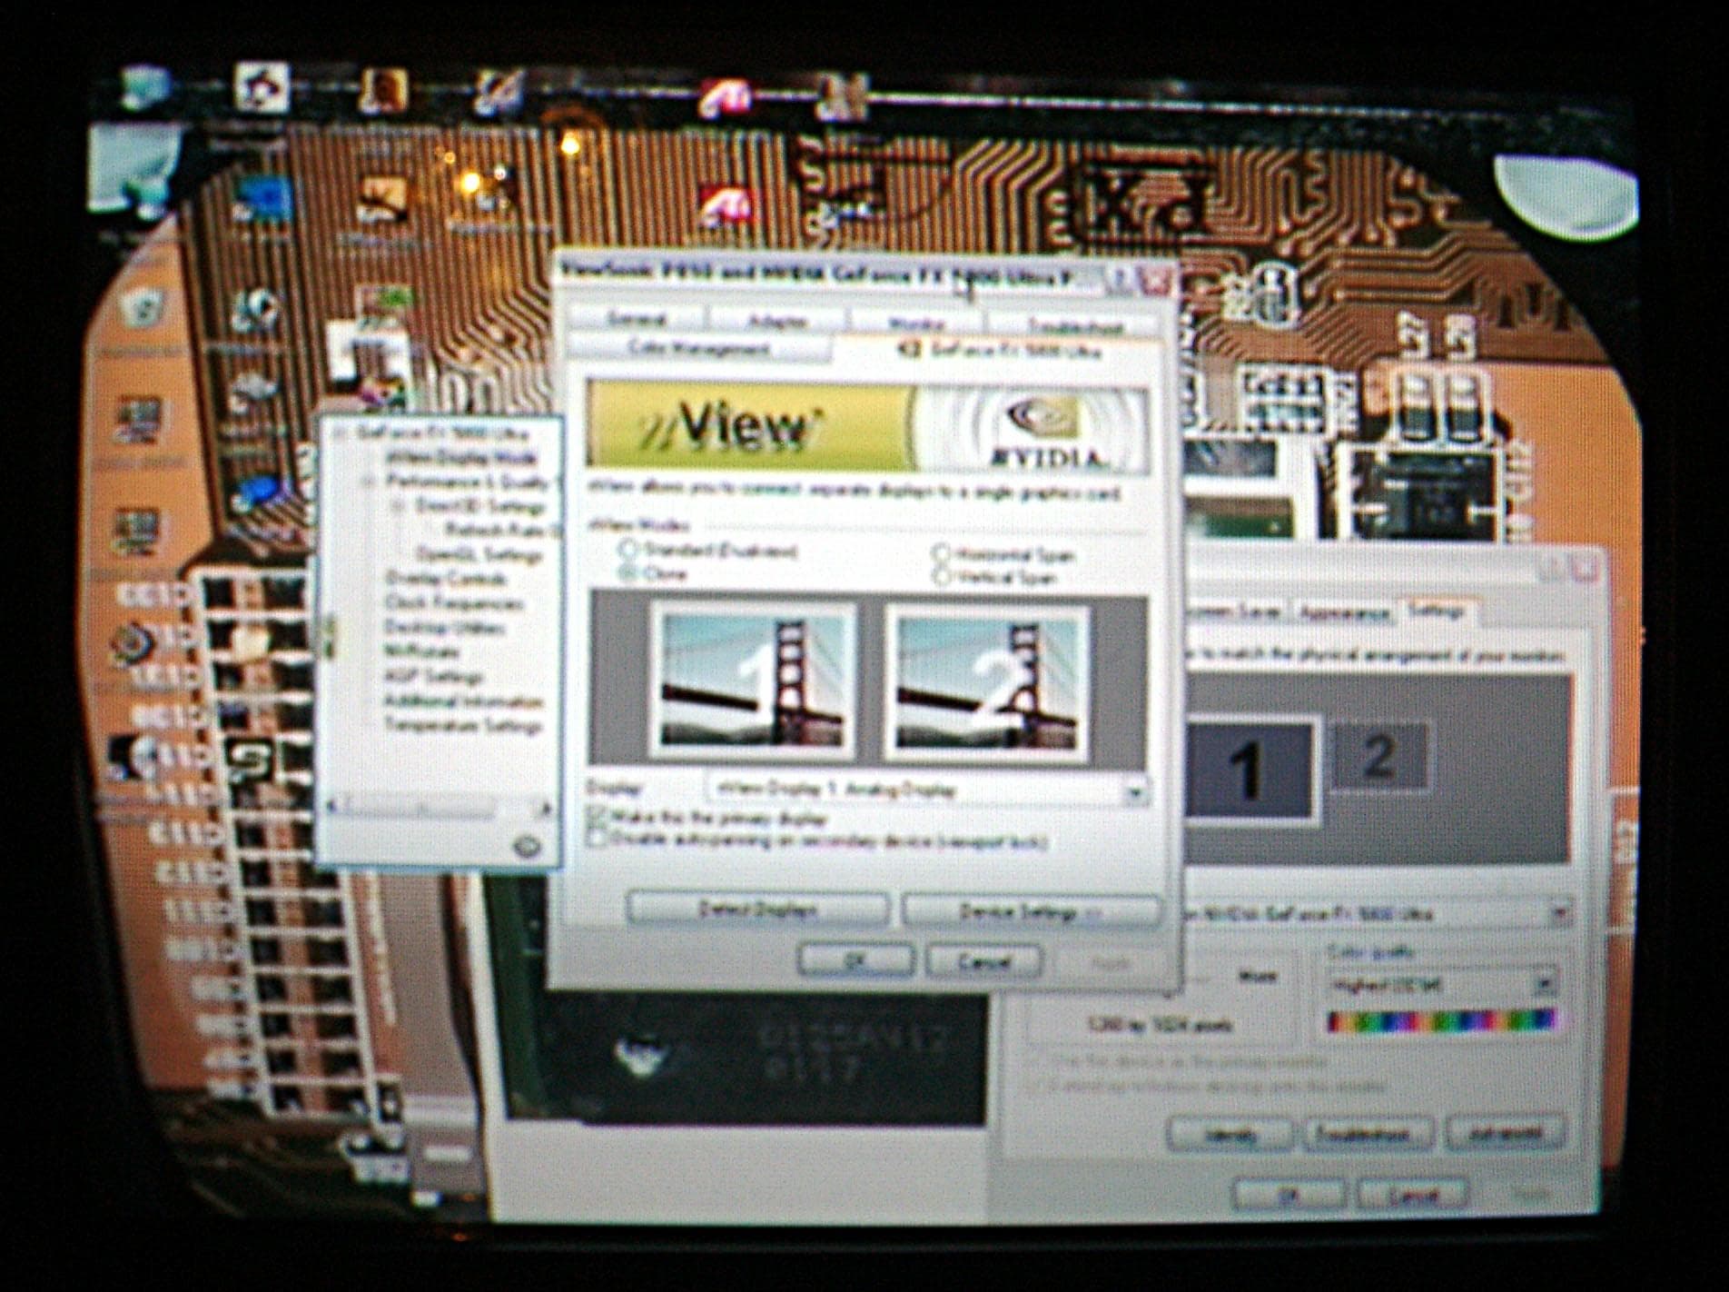Open the Appearance tab in Display Properties
This screenshot has height=1292, width=1729.
coord(1343,612)
